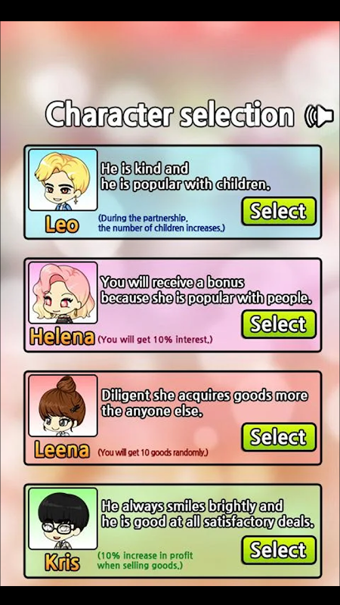Click Helena's pink-haired portrait
340x605 pixels.
(x=63, y=293)
